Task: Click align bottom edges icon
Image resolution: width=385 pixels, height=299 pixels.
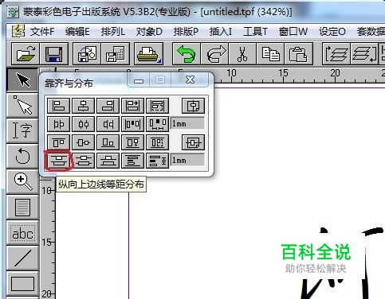Action: pyautogui.click(x=108, y=142)
